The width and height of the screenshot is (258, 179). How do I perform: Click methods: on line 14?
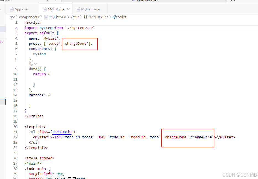click(37, 95)
